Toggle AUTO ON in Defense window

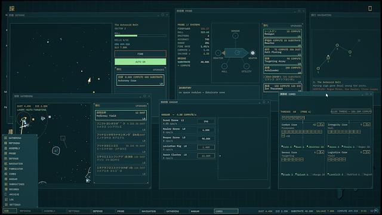point(140,62)
